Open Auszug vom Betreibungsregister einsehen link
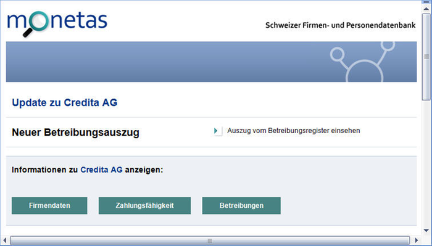This screenshot has width=432, height=246. [x=293, y=131]
